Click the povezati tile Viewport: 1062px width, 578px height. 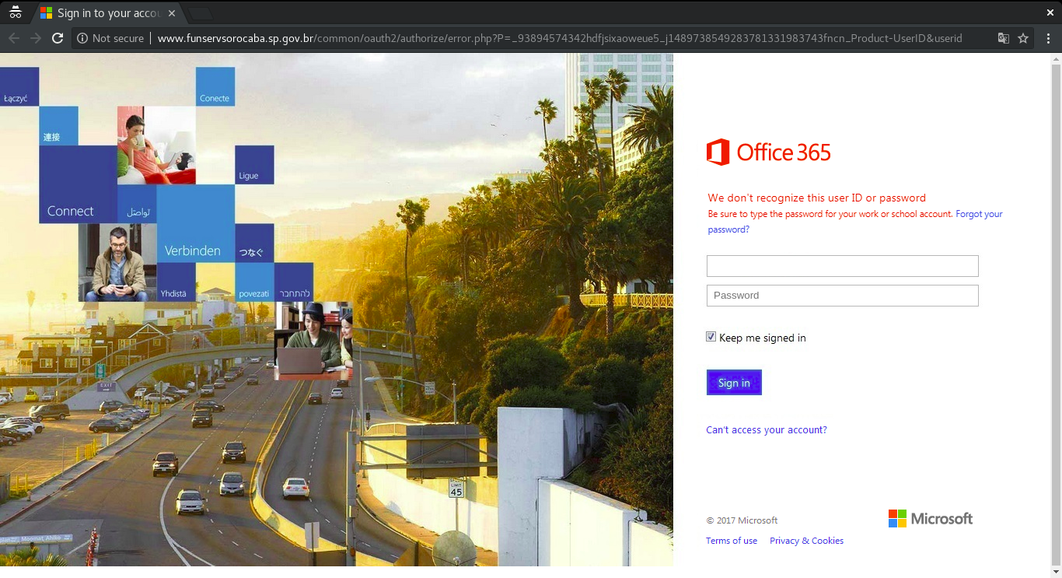click(x=254, y=282)
